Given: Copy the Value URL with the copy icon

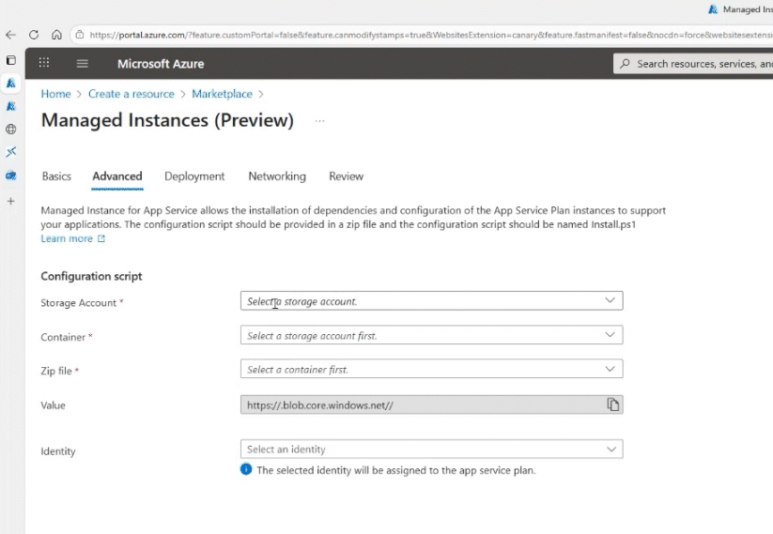Looking at the screenshot, I should (612, 404).
